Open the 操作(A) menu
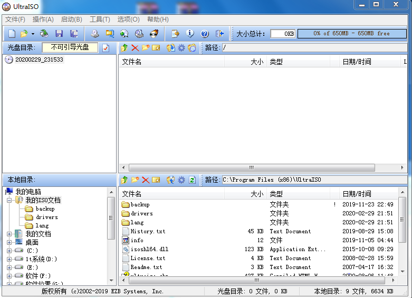Screen dimensions: 412x298 point(43,19)
